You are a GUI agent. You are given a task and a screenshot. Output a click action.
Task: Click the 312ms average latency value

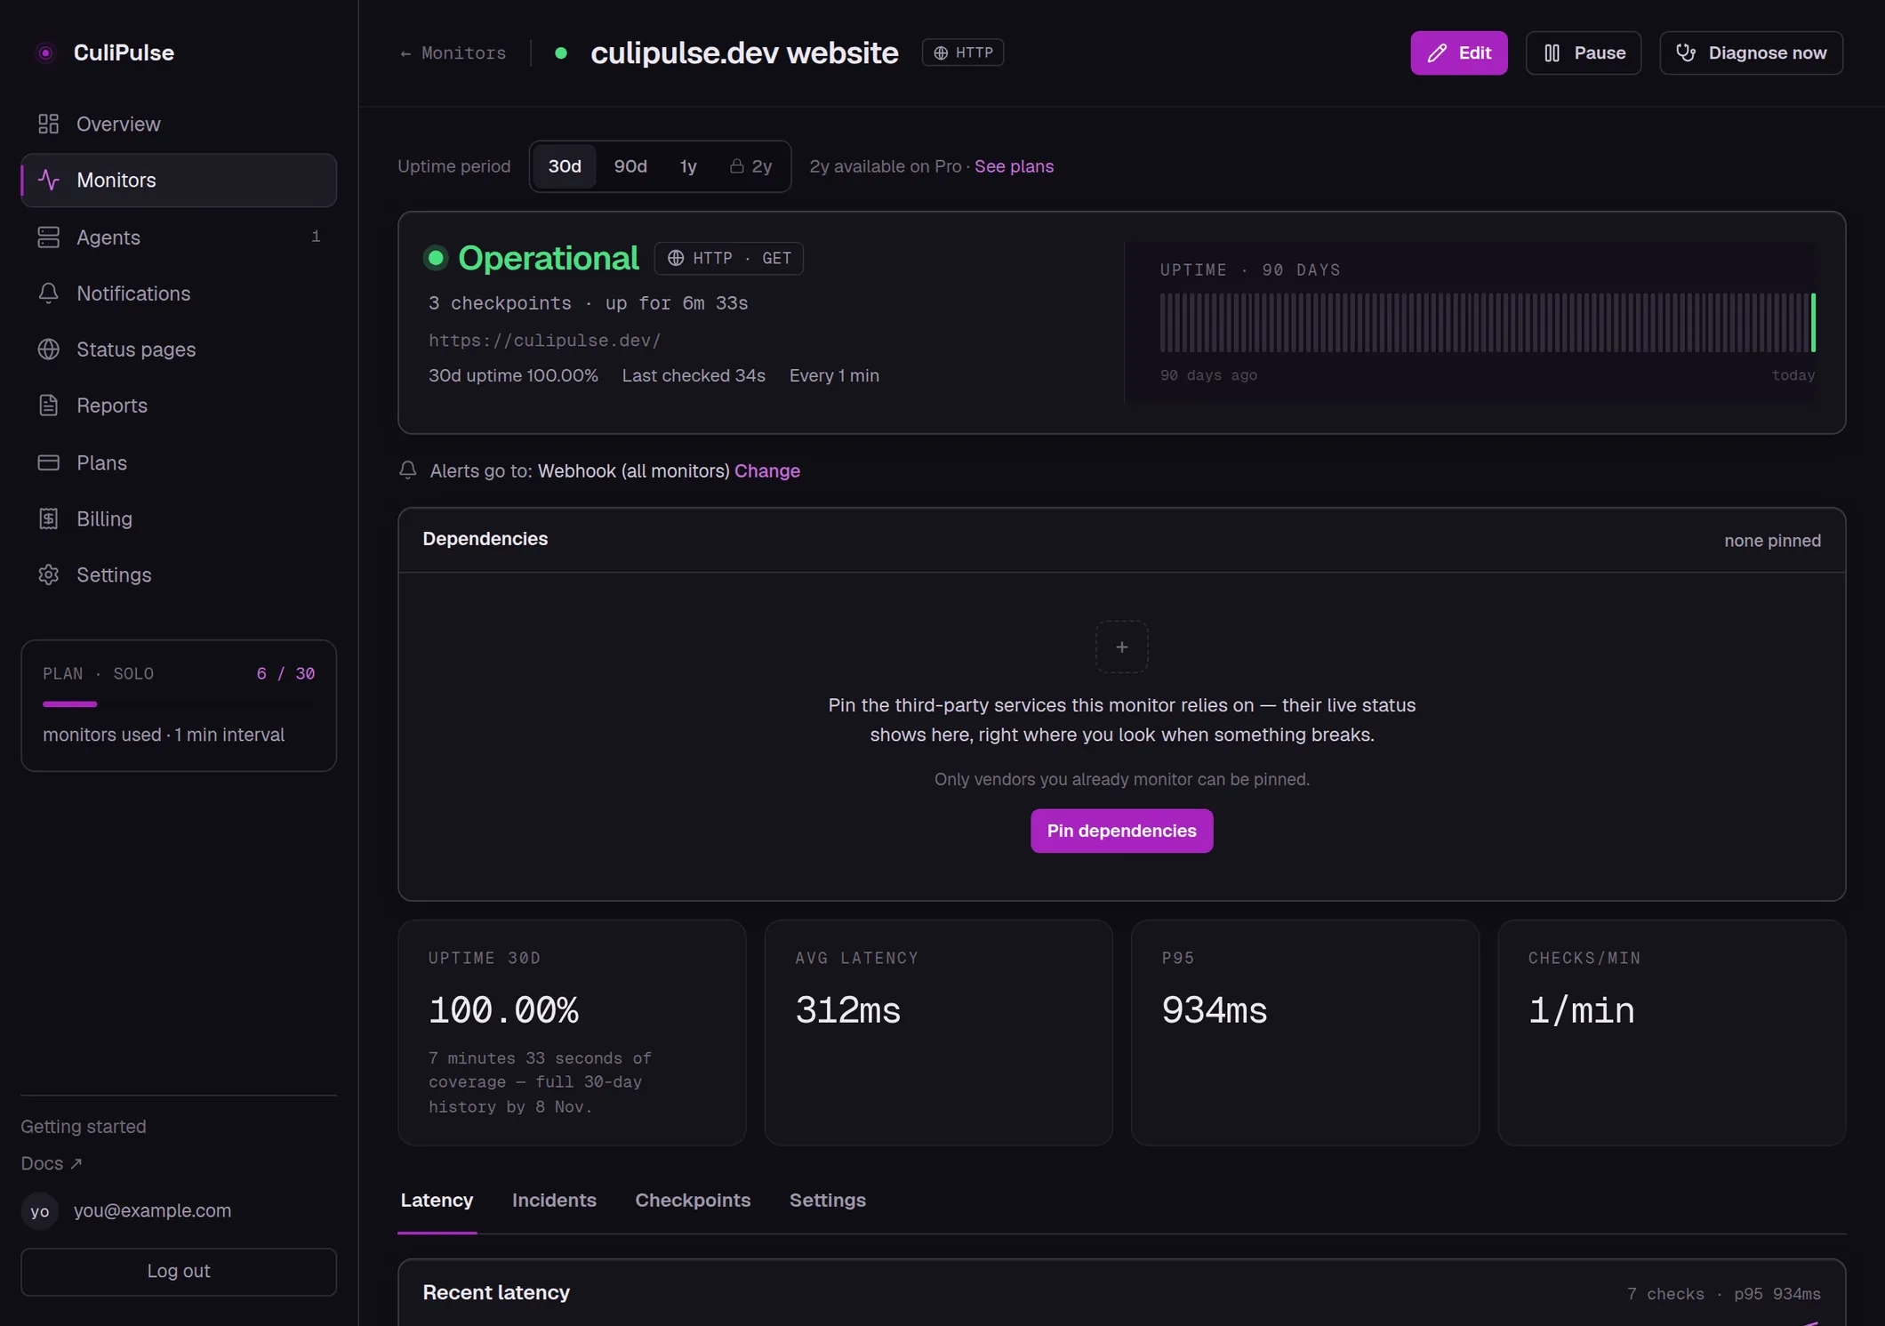coord(847,1011)
